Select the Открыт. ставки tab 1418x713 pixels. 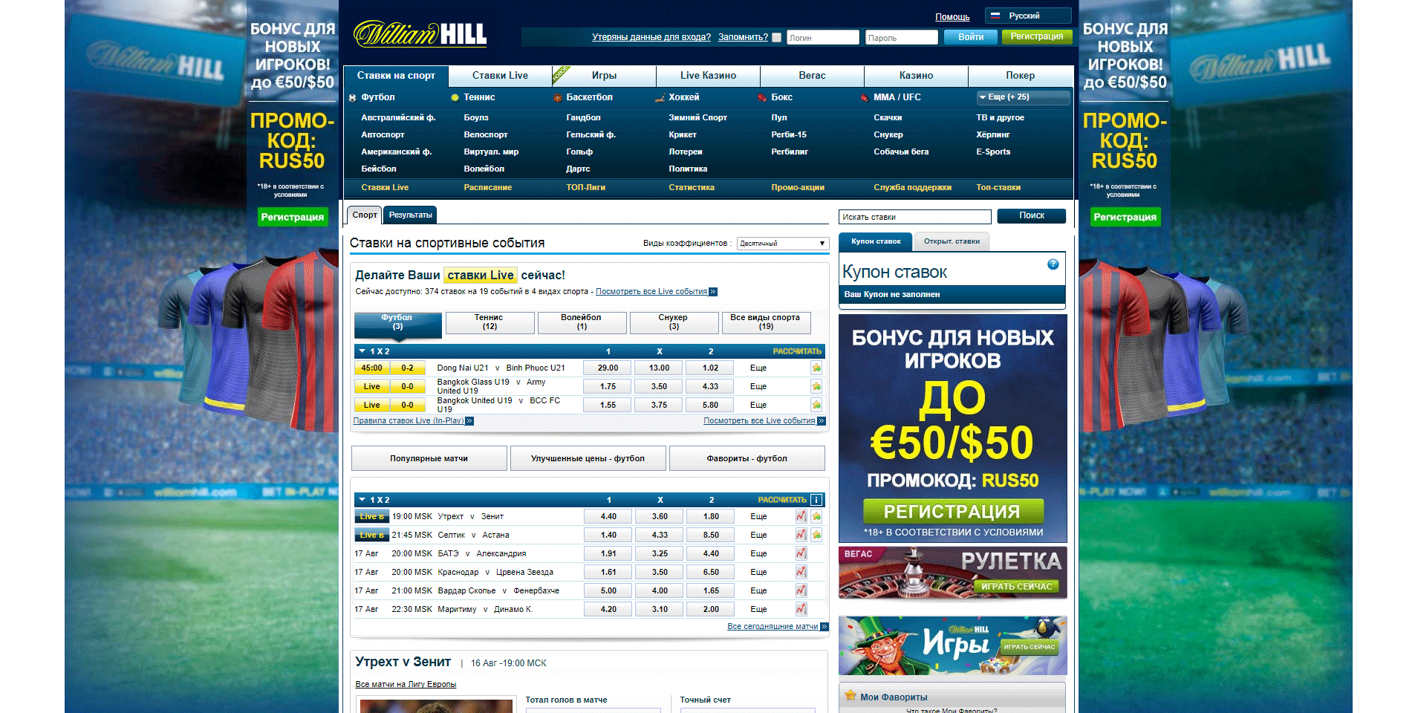coord(952,241)
